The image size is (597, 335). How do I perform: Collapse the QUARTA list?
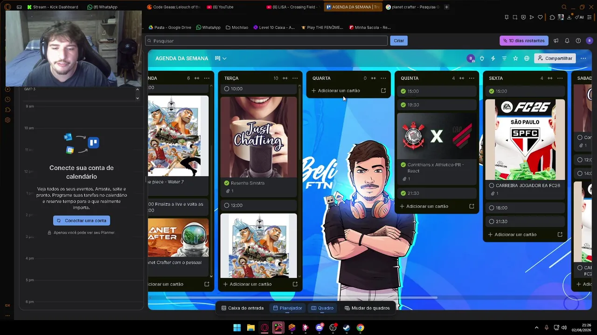(x=373, y=78)
